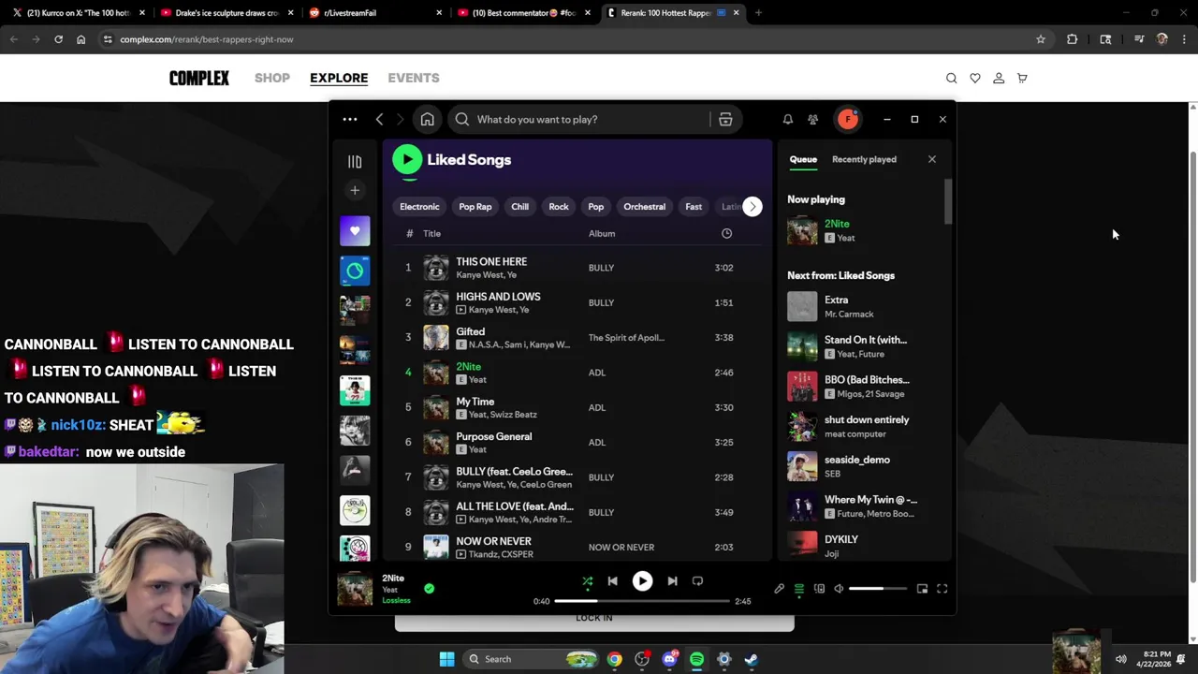Show more genre filters with arrow
The image size is (1198, 674).
[x=752, y=207]
